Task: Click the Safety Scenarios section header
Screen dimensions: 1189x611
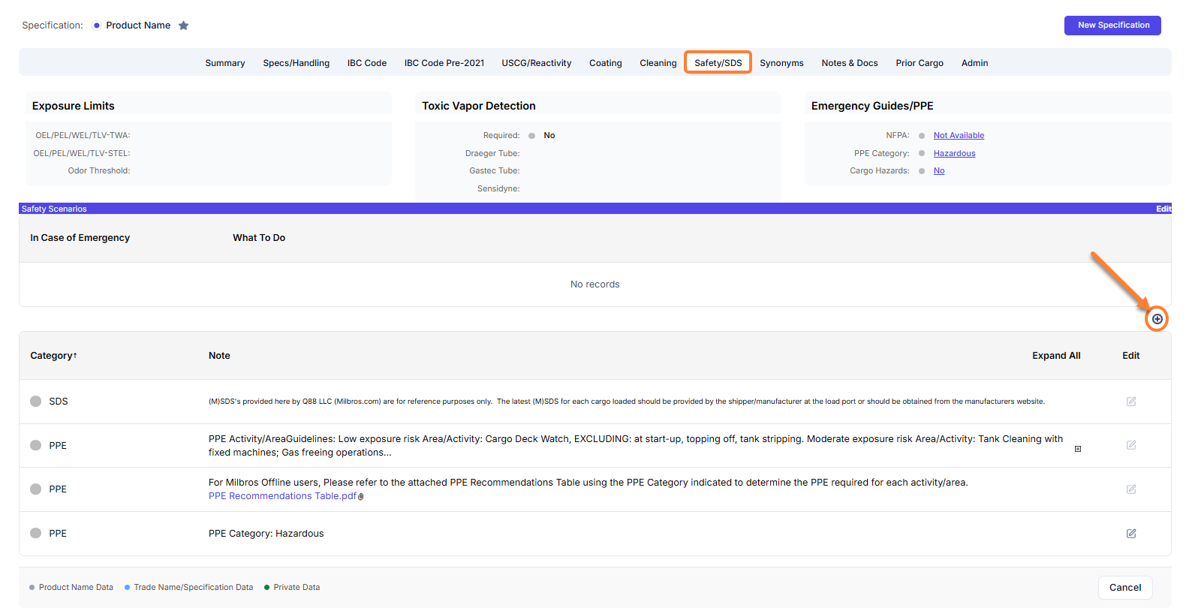Action: coord(54,209)
